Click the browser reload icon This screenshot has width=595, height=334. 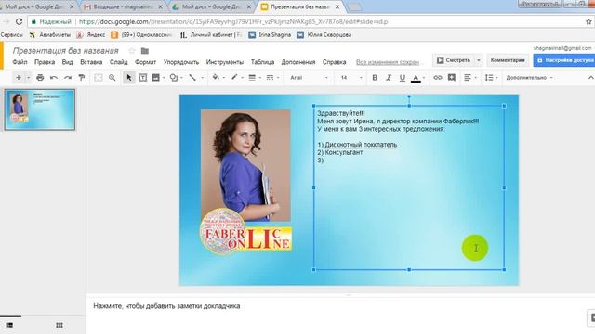(x=19, y=21)
